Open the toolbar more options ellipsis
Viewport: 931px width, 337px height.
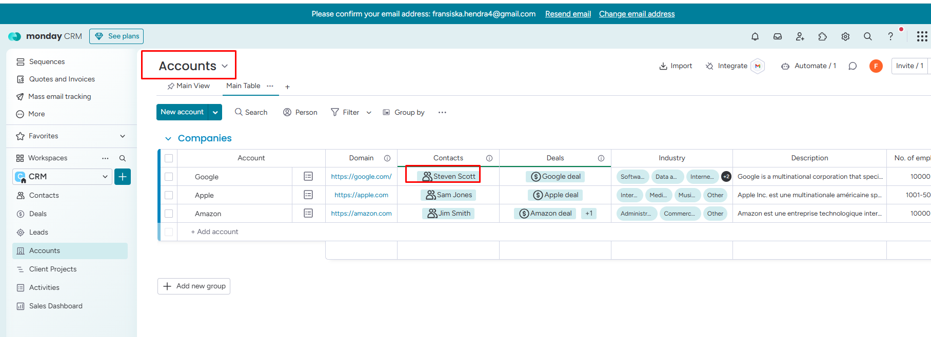pos(442,112)
